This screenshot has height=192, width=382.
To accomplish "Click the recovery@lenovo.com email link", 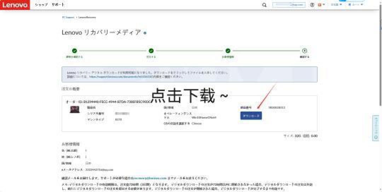I will [150, 178].
